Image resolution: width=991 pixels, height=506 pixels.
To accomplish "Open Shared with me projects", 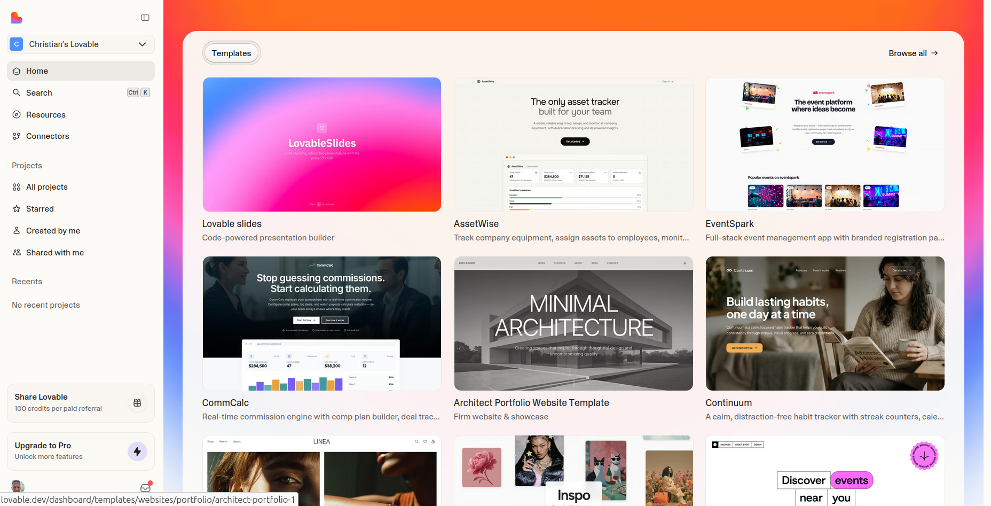I will (81, 253).
